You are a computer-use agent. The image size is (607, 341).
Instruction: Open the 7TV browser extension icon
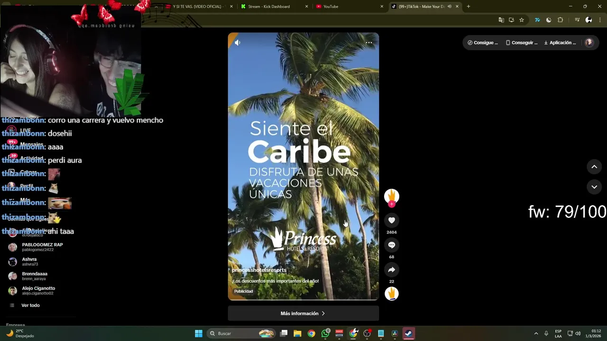537,20
